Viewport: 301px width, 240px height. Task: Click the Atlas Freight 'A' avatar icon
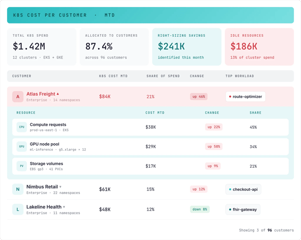18,97
